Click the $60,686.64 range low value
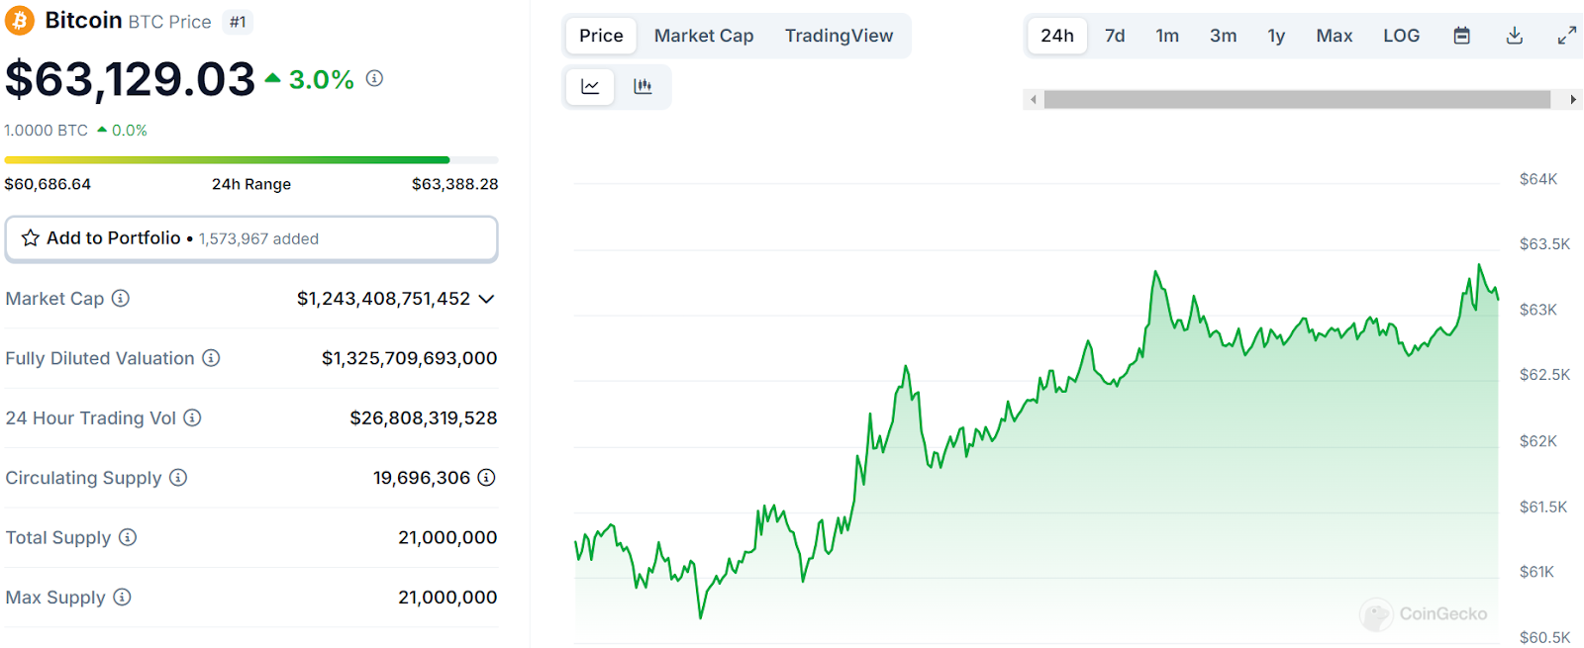Image resolution: width=1584 pixels, height=648 pixels. (48, 184)
